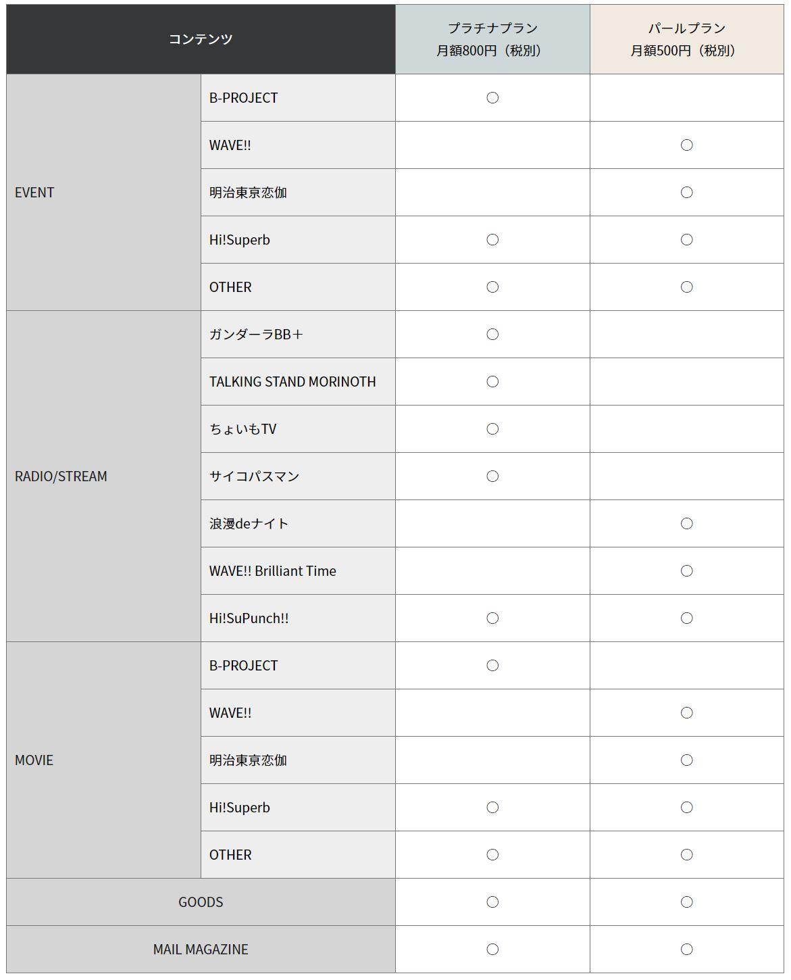Viewport: 791px width, 980px height.
Task: Click the EVENT category cell
Action: coord(34,193)
